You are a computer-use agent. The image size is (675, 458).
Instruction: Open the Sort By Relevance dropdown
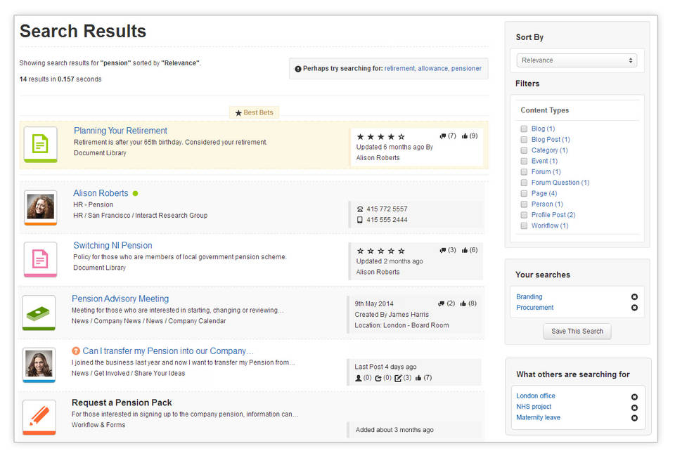[577, 60]
